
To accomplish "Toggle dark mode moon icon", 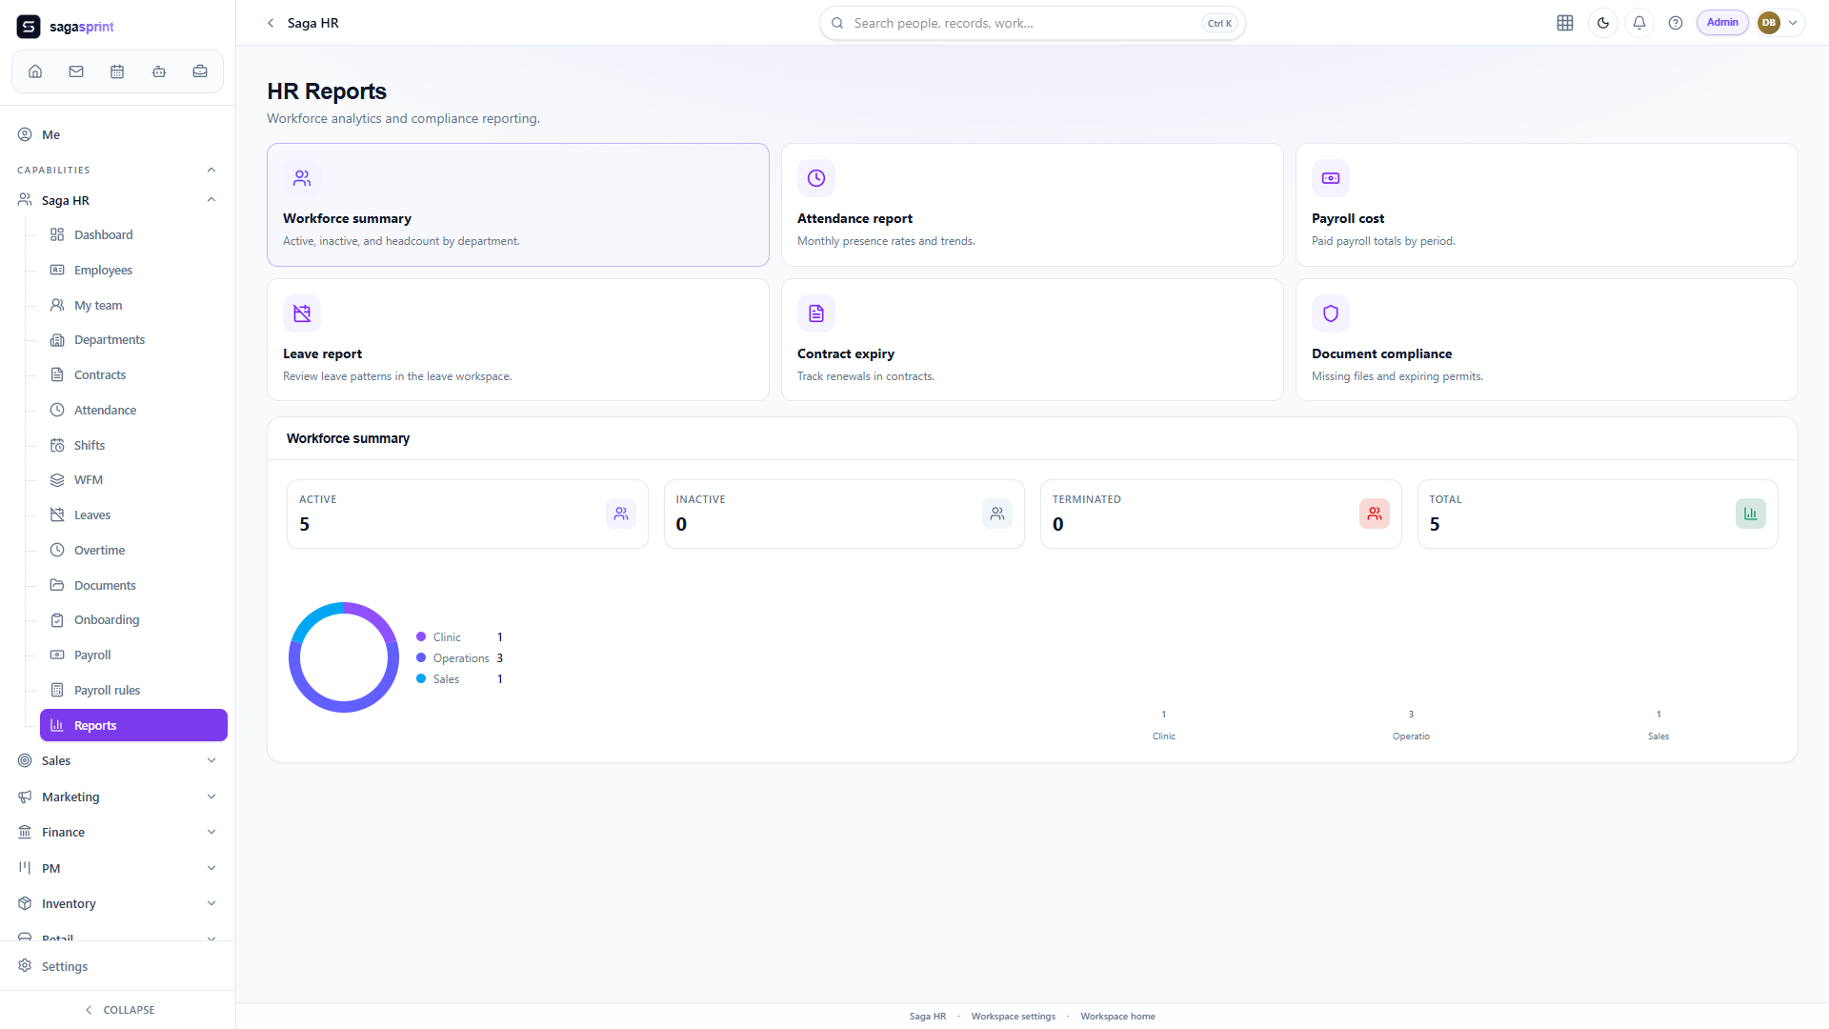I will point(1603,23).
